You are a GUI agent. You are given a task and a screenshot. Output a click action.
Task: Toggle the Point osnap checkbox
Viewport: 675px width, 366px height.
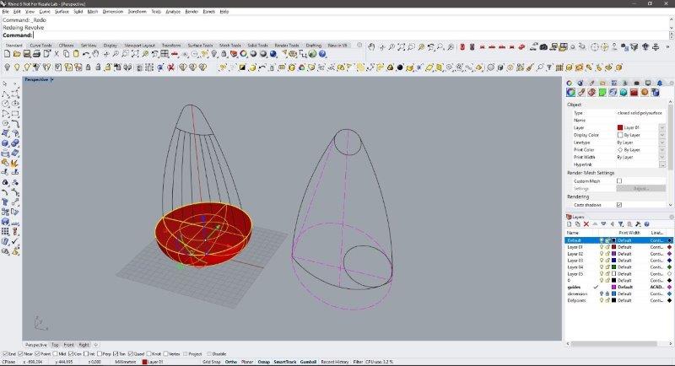tap(37, 354)
